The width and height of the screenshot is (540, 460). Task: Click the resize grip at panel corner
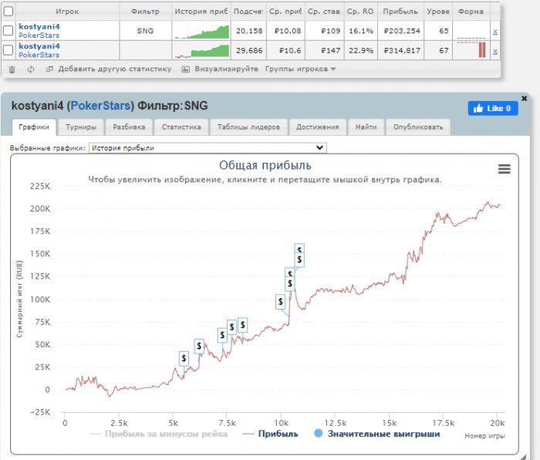pos(523,457)
